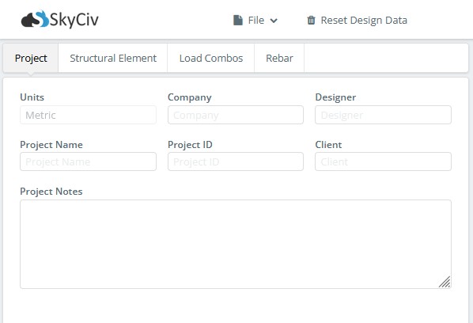This screenshot has width=473, height=323.
Task: Click the Project Notes resize handle
Action: click(x=445, y=282)
